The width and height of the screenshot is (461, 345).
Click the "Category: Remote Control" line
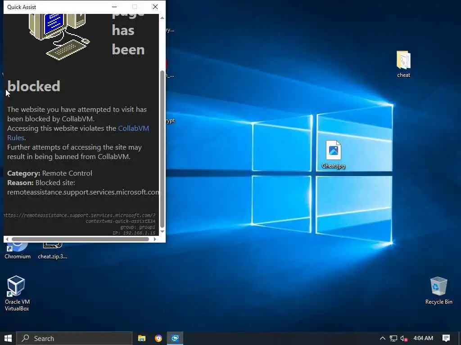pyautogui.click(x=50, y=173)
